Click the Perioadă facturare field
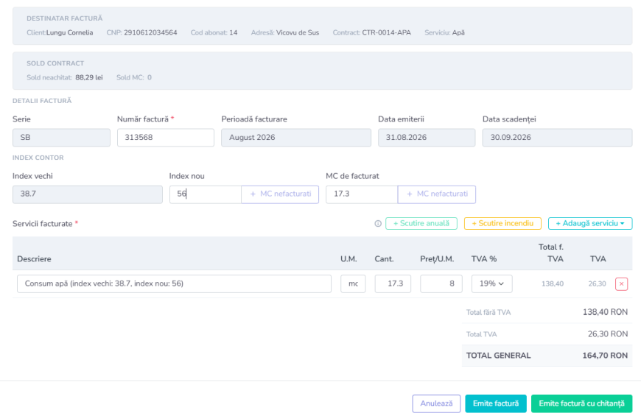The image size is (641, 419). point(296,138)
